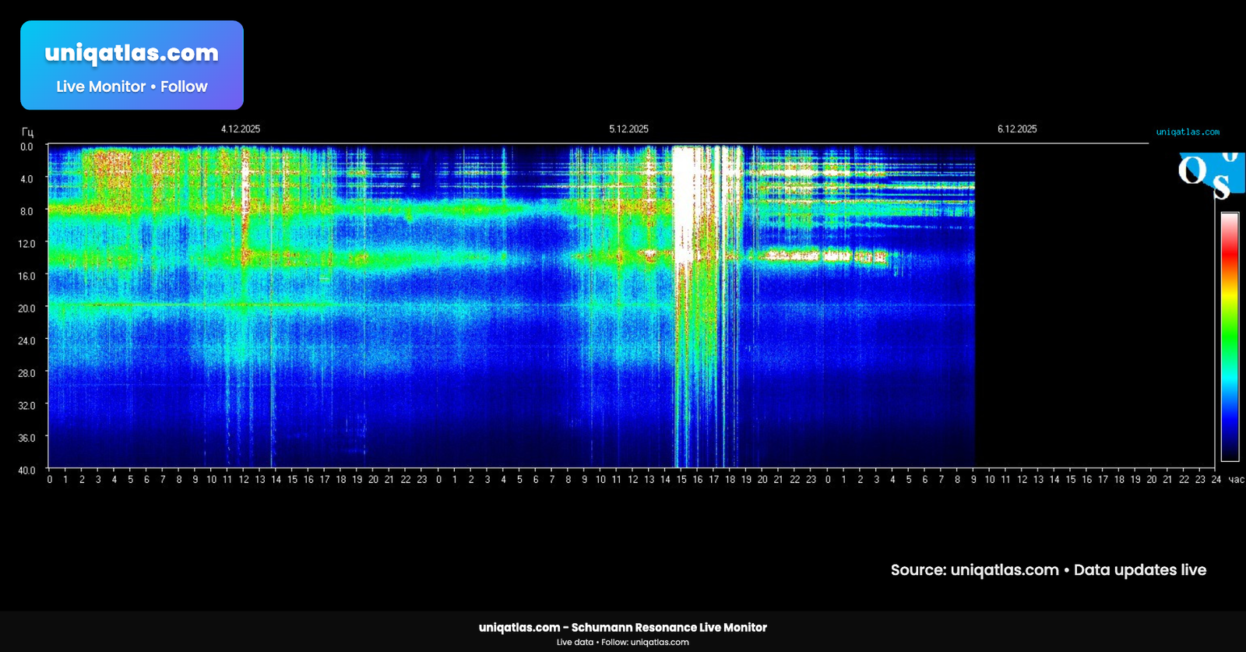
Task: Select the 6.12.2025 date label
Action: pos(1017,129)
